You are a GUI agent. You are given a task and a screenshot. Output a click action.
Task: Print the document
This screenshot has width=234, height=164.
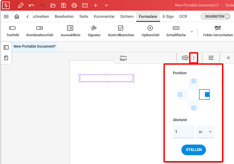(74, 6)
